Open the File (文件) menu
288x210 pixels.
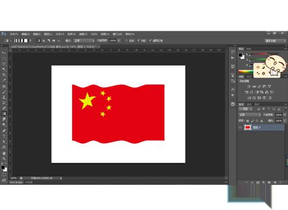14,34
